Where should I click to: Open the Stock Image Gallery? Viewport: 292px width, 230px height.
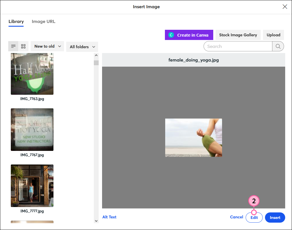pos(238,35)
